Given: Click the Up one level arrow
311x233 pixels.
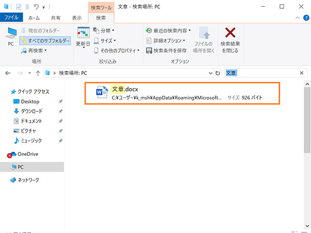Looking at the screenshot, I should (x=38, y=73).
